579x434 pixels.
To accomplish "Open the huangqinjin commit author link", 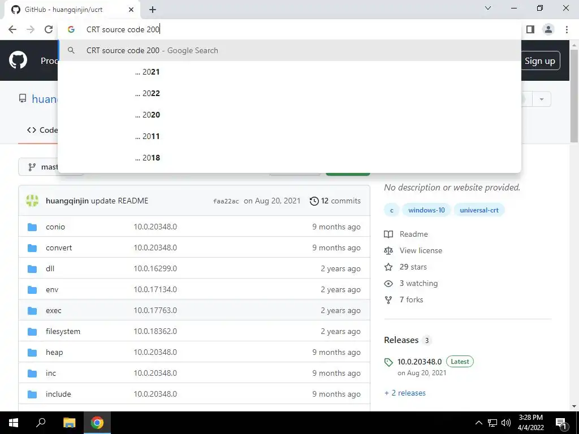I will [67, 201].
